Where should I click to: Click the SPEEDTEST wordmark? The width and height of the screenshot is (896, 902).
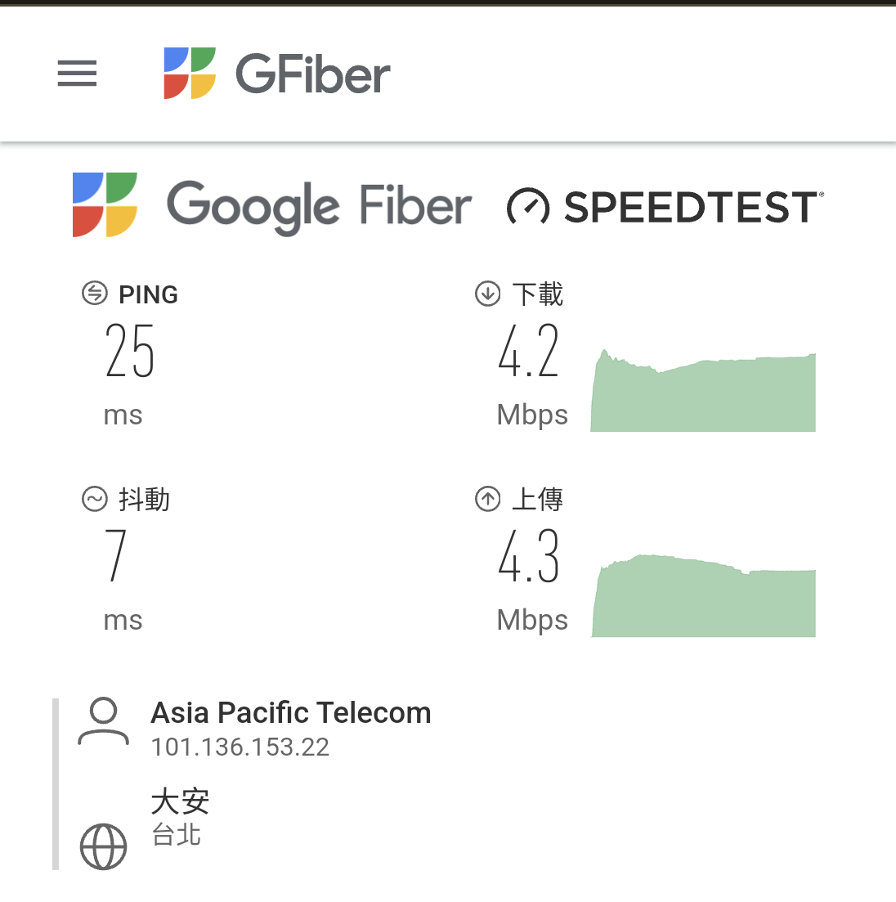pyautogui.click(x=692, y=208)
